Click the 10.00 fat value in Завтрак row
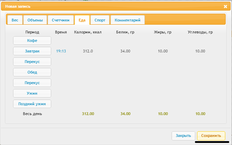This screenshot has height=145, width=232. tap(163, 51)
